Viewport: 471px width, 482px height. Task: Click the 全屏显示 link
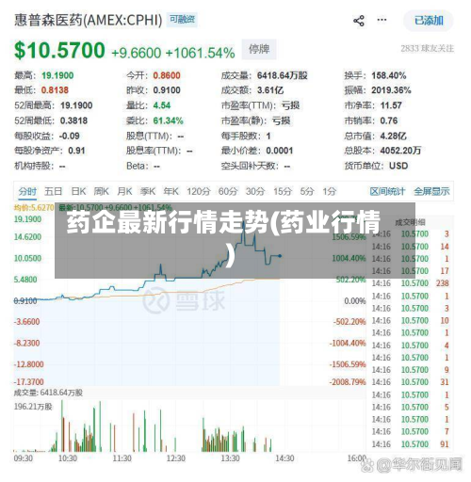tap(431, 191)
